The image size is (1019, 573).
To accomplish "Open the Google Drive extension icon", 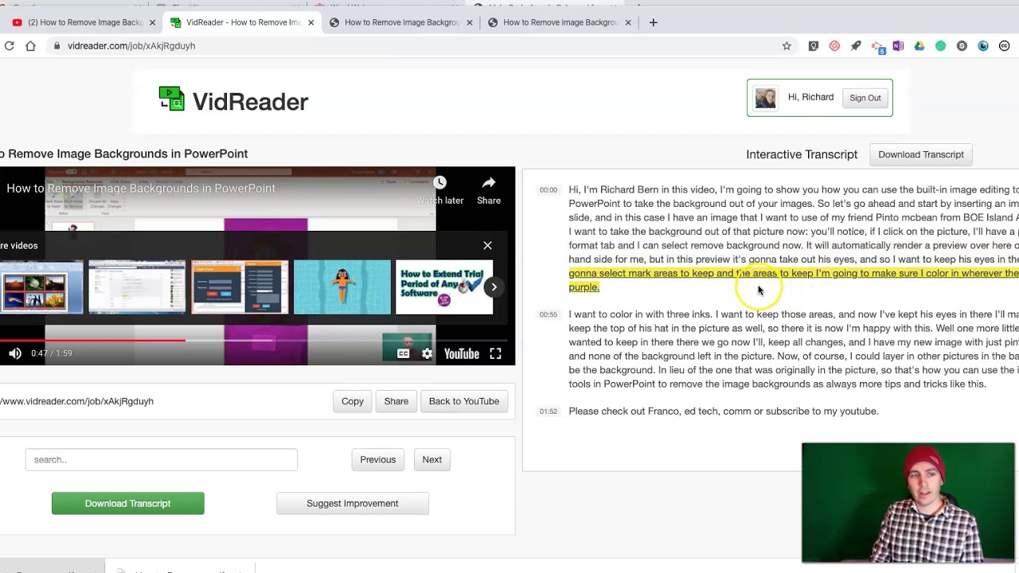I will (x=919, y=46).
